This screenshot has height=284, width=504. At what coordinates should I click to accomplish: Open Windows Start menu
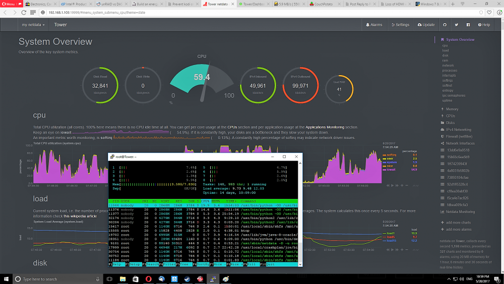point(6,279)
